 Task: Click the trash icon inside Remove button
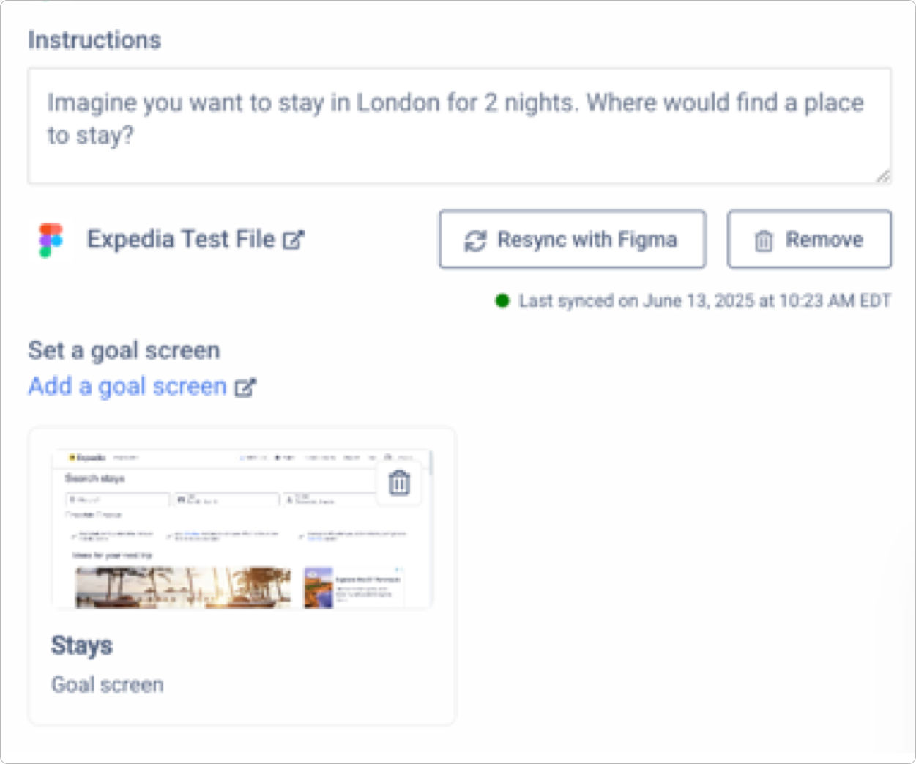pyautogui.click(x=764, y=240)
